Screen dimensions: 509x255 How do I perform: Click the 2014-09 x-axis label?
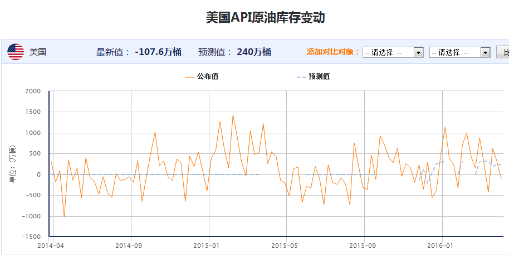129,246
